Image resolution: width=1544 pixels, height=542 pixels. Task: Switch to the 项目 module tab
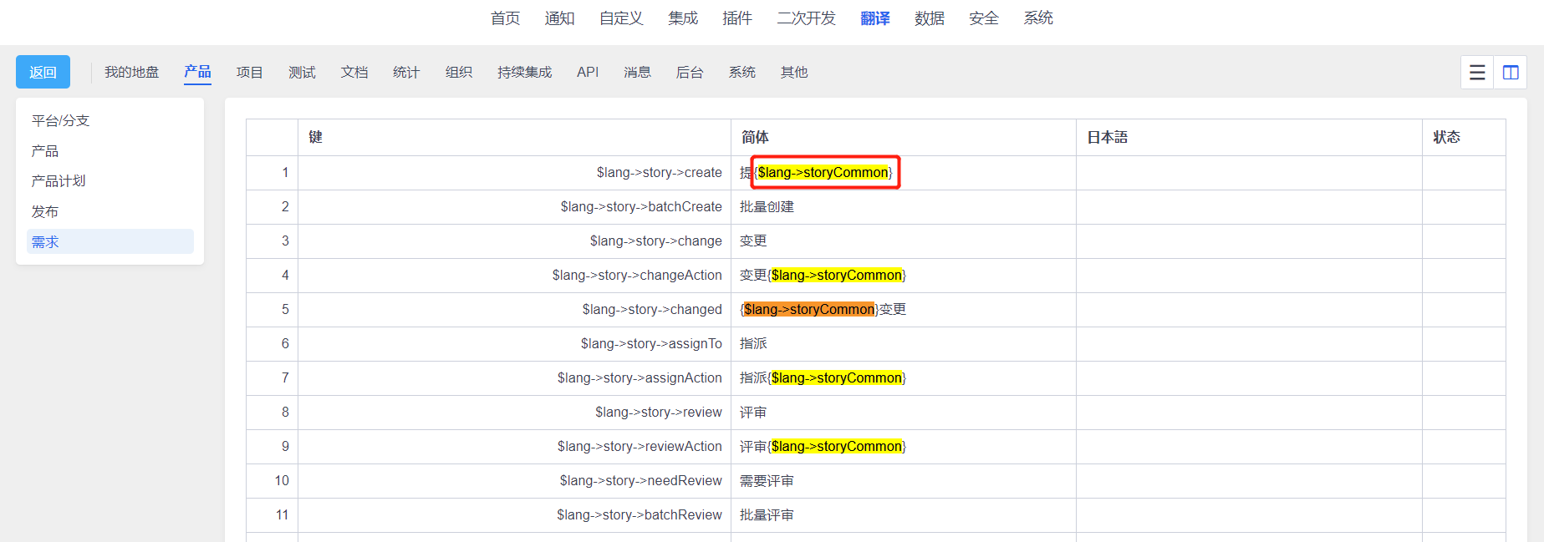249,73
